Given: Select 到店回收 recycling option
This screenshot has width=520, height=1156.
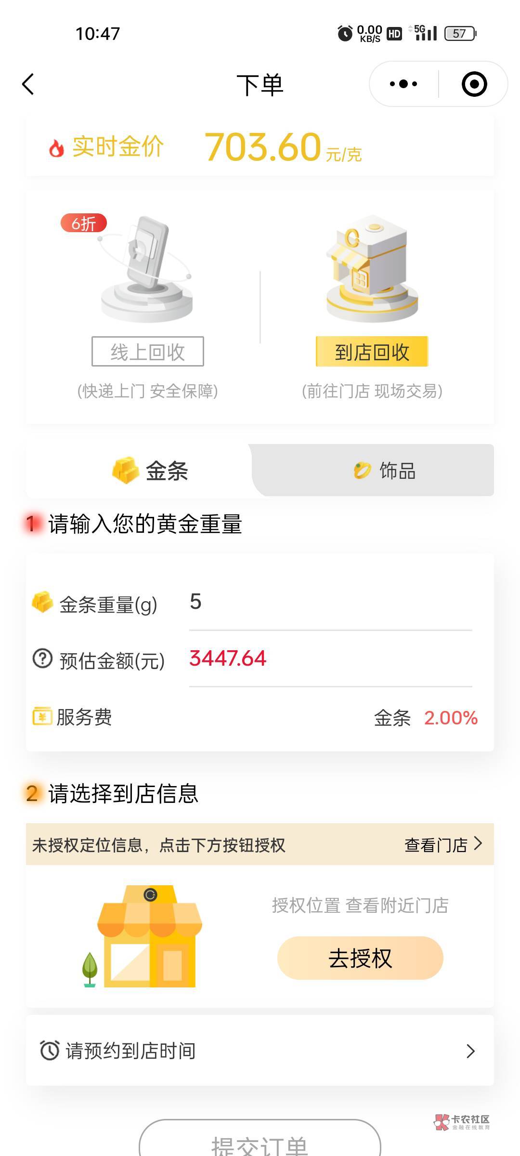Looking at the screenshot, I should pos(372,352).
